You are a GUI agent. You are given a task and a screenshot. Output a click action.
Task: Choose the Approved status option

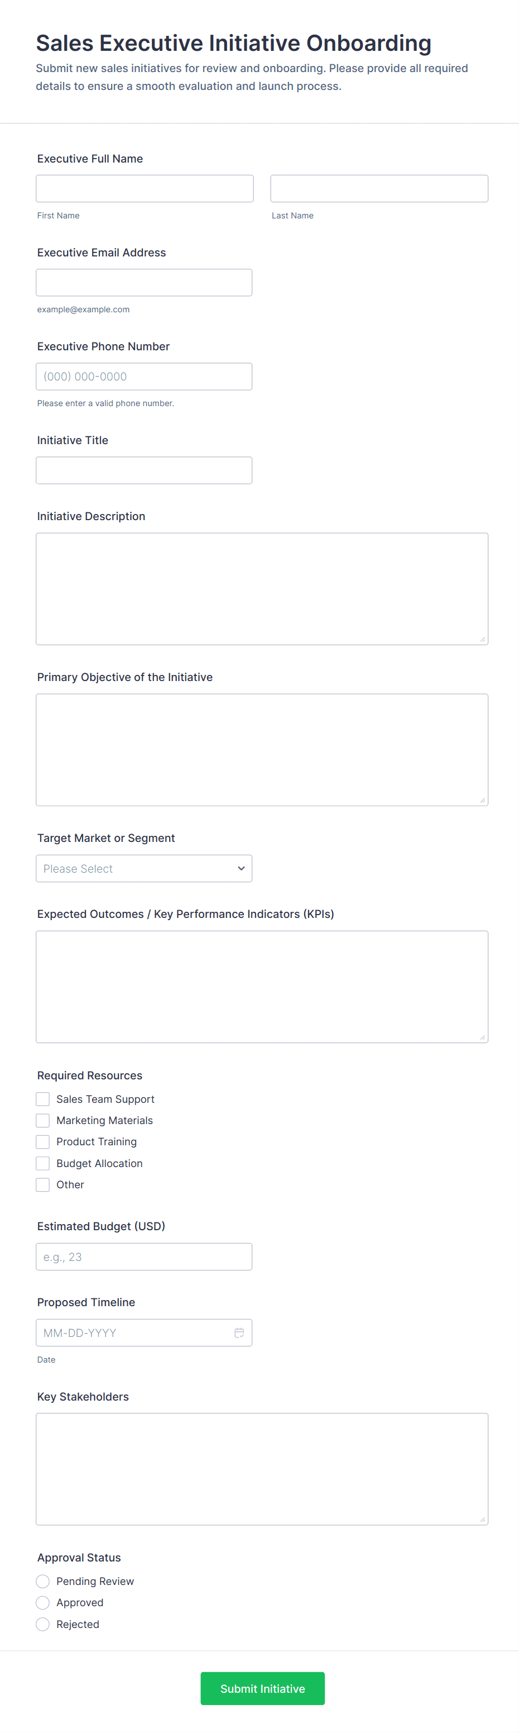click(43, 1602)
